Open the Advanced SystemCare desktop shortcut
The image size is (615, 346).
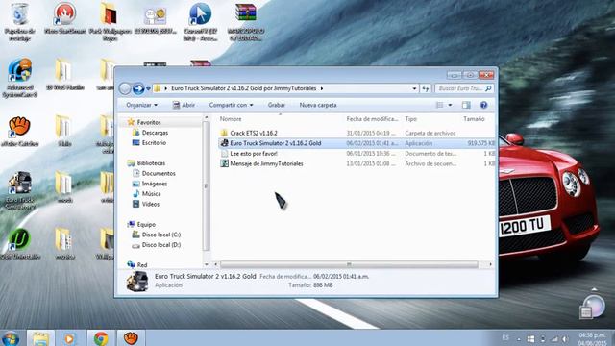19,78
